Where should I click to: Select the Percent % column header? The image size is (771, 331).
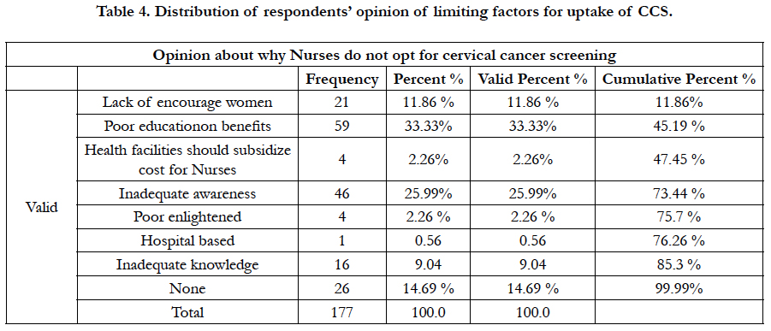[428, 80]
